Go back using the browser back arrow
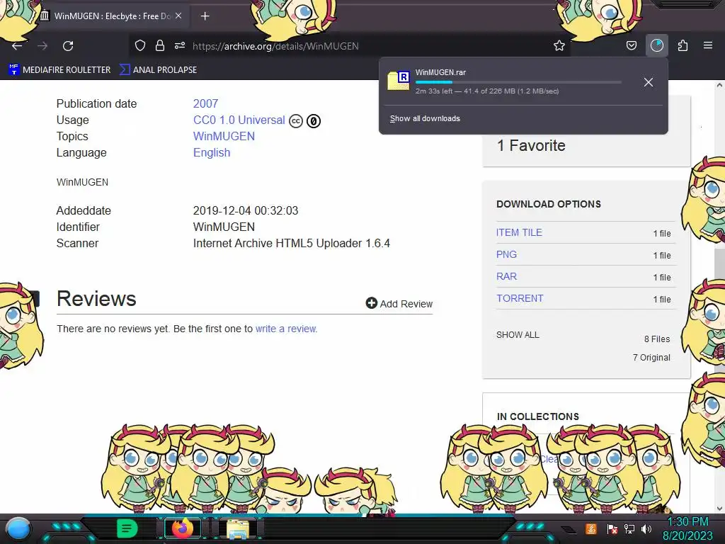The height and width of the screenshot is (544, 725). coord(17,46)
